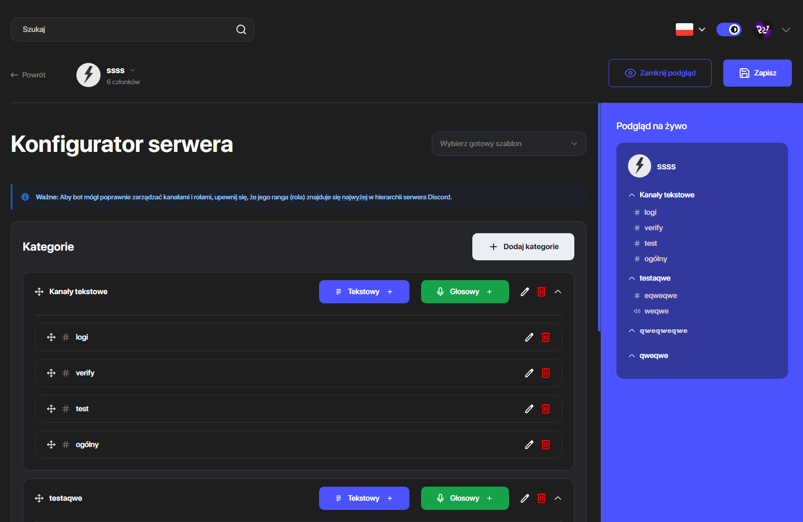Add Głosowy channel to testaqwe

coord(465,498)
